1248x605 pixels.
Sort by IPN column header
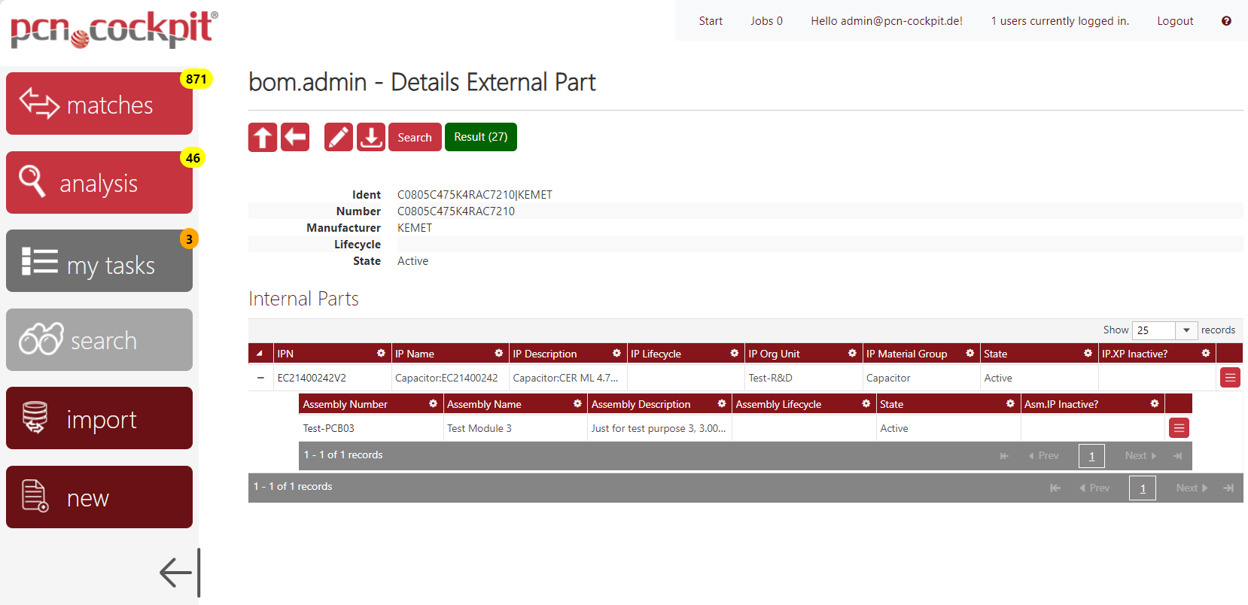click(x=285, y=354)
